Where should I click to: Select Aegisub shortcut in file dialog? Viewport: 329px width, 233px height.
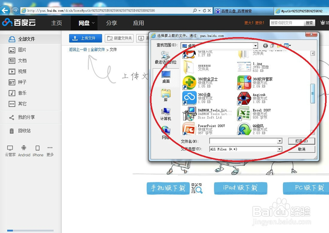(252, 98)
